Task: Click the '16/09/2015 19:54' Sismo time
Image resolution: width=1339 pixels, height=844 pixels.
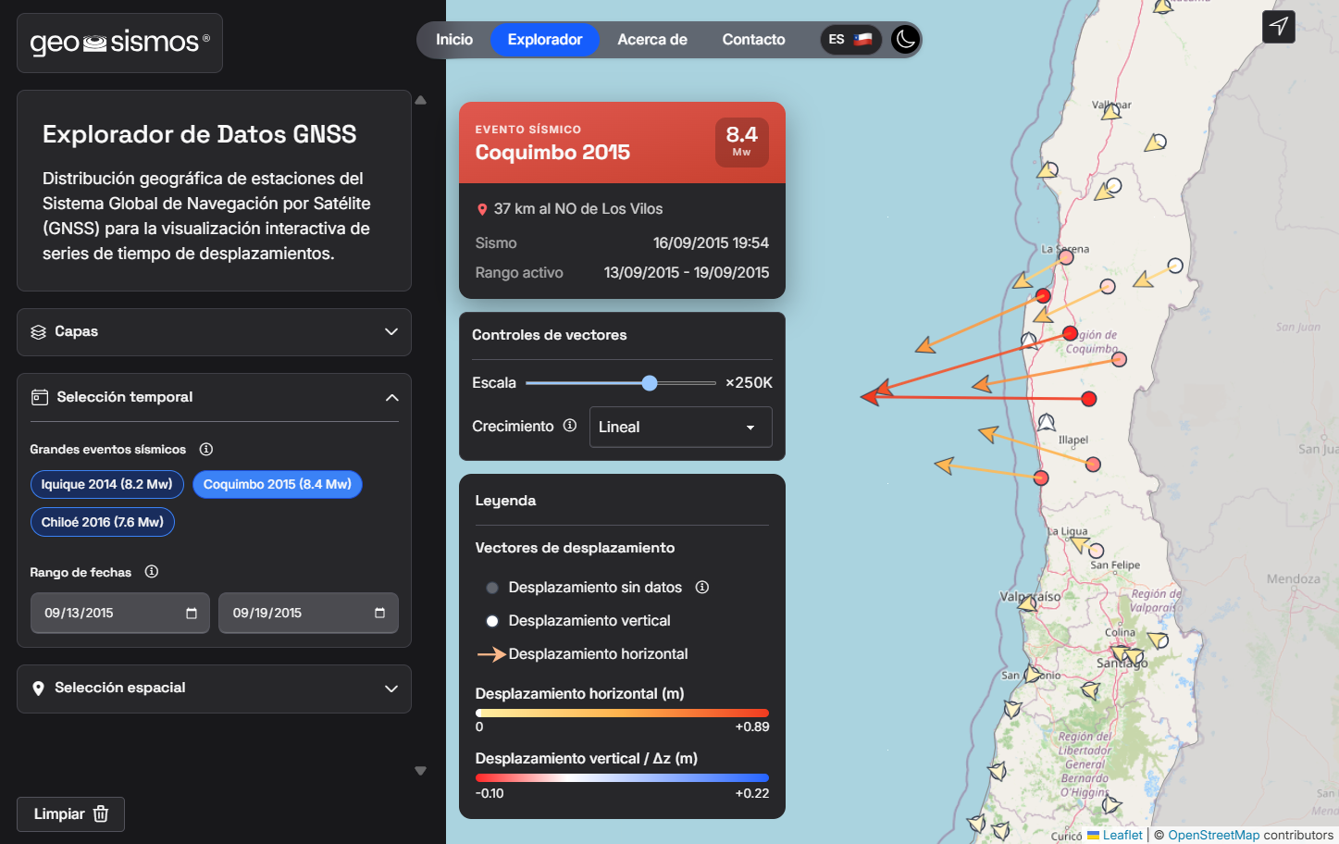Action: 711,242
